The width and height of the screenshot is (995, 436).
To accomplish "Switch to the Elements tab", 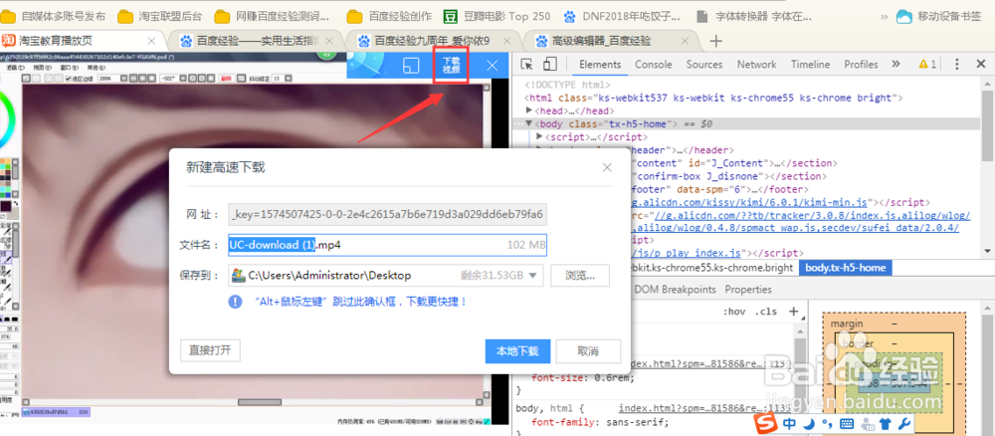I will point(600,64).
